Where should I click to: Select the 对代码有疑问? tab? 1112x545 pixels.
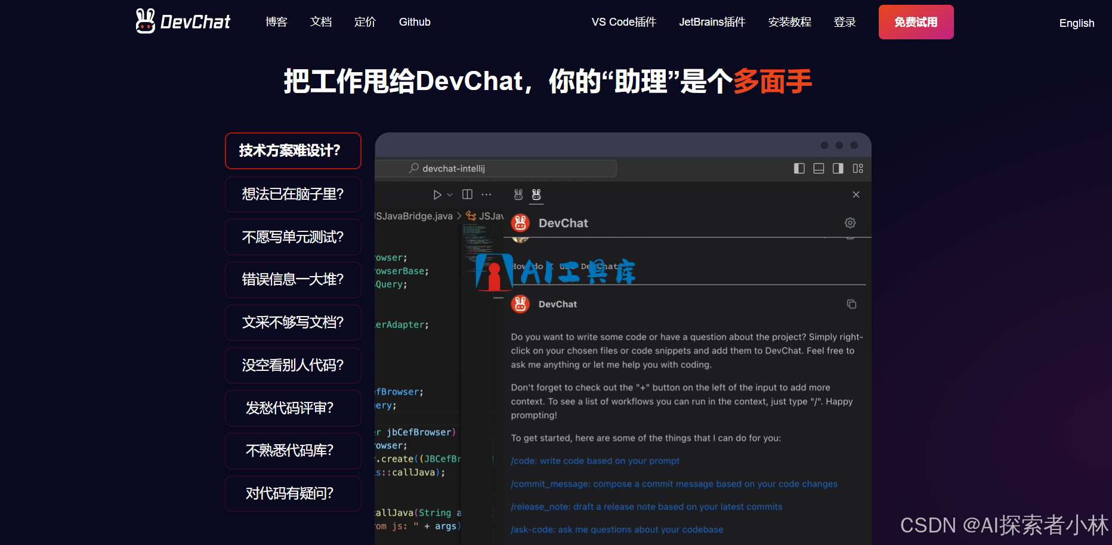293,494
